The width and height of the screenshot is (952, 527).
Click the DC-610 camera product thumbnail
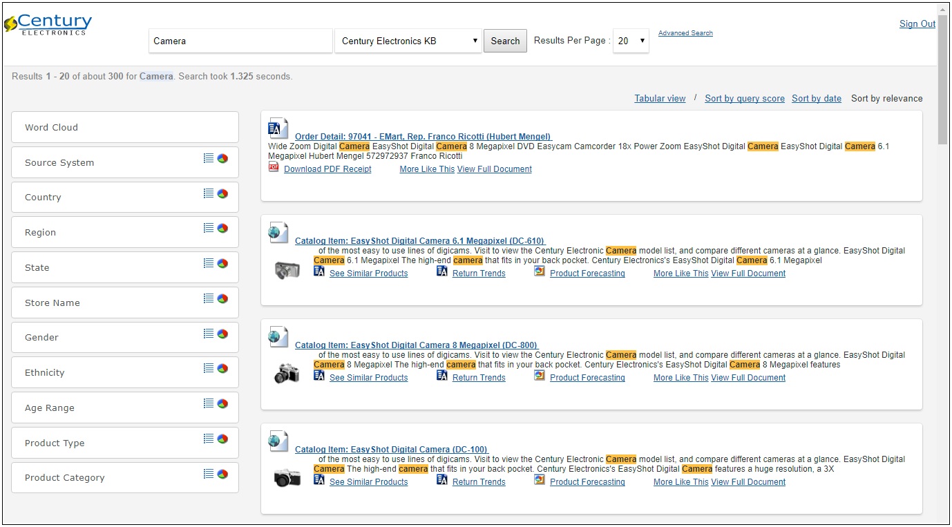point(287,270)
